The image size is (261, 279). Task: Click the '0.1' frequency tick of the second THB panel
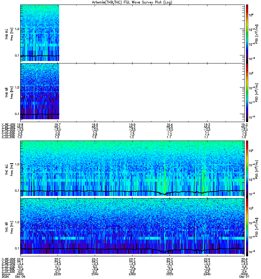17,114
